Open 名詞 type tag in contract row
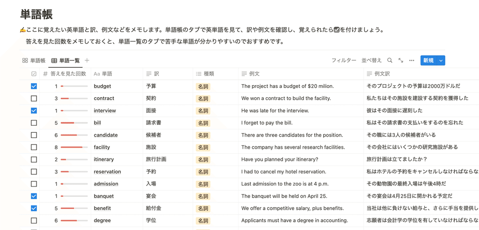The height and width of the screenshot is (230, 479). [x=203, y=99]
